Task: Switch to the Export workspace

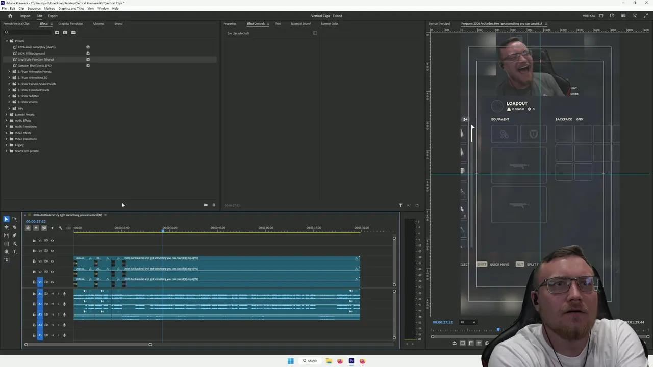Action: tap(53, 16)
